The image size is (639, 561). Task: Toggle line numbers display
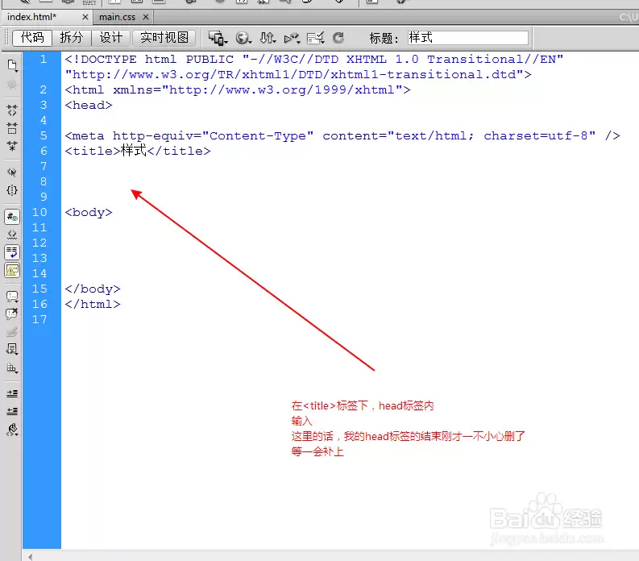click(12, 217)
